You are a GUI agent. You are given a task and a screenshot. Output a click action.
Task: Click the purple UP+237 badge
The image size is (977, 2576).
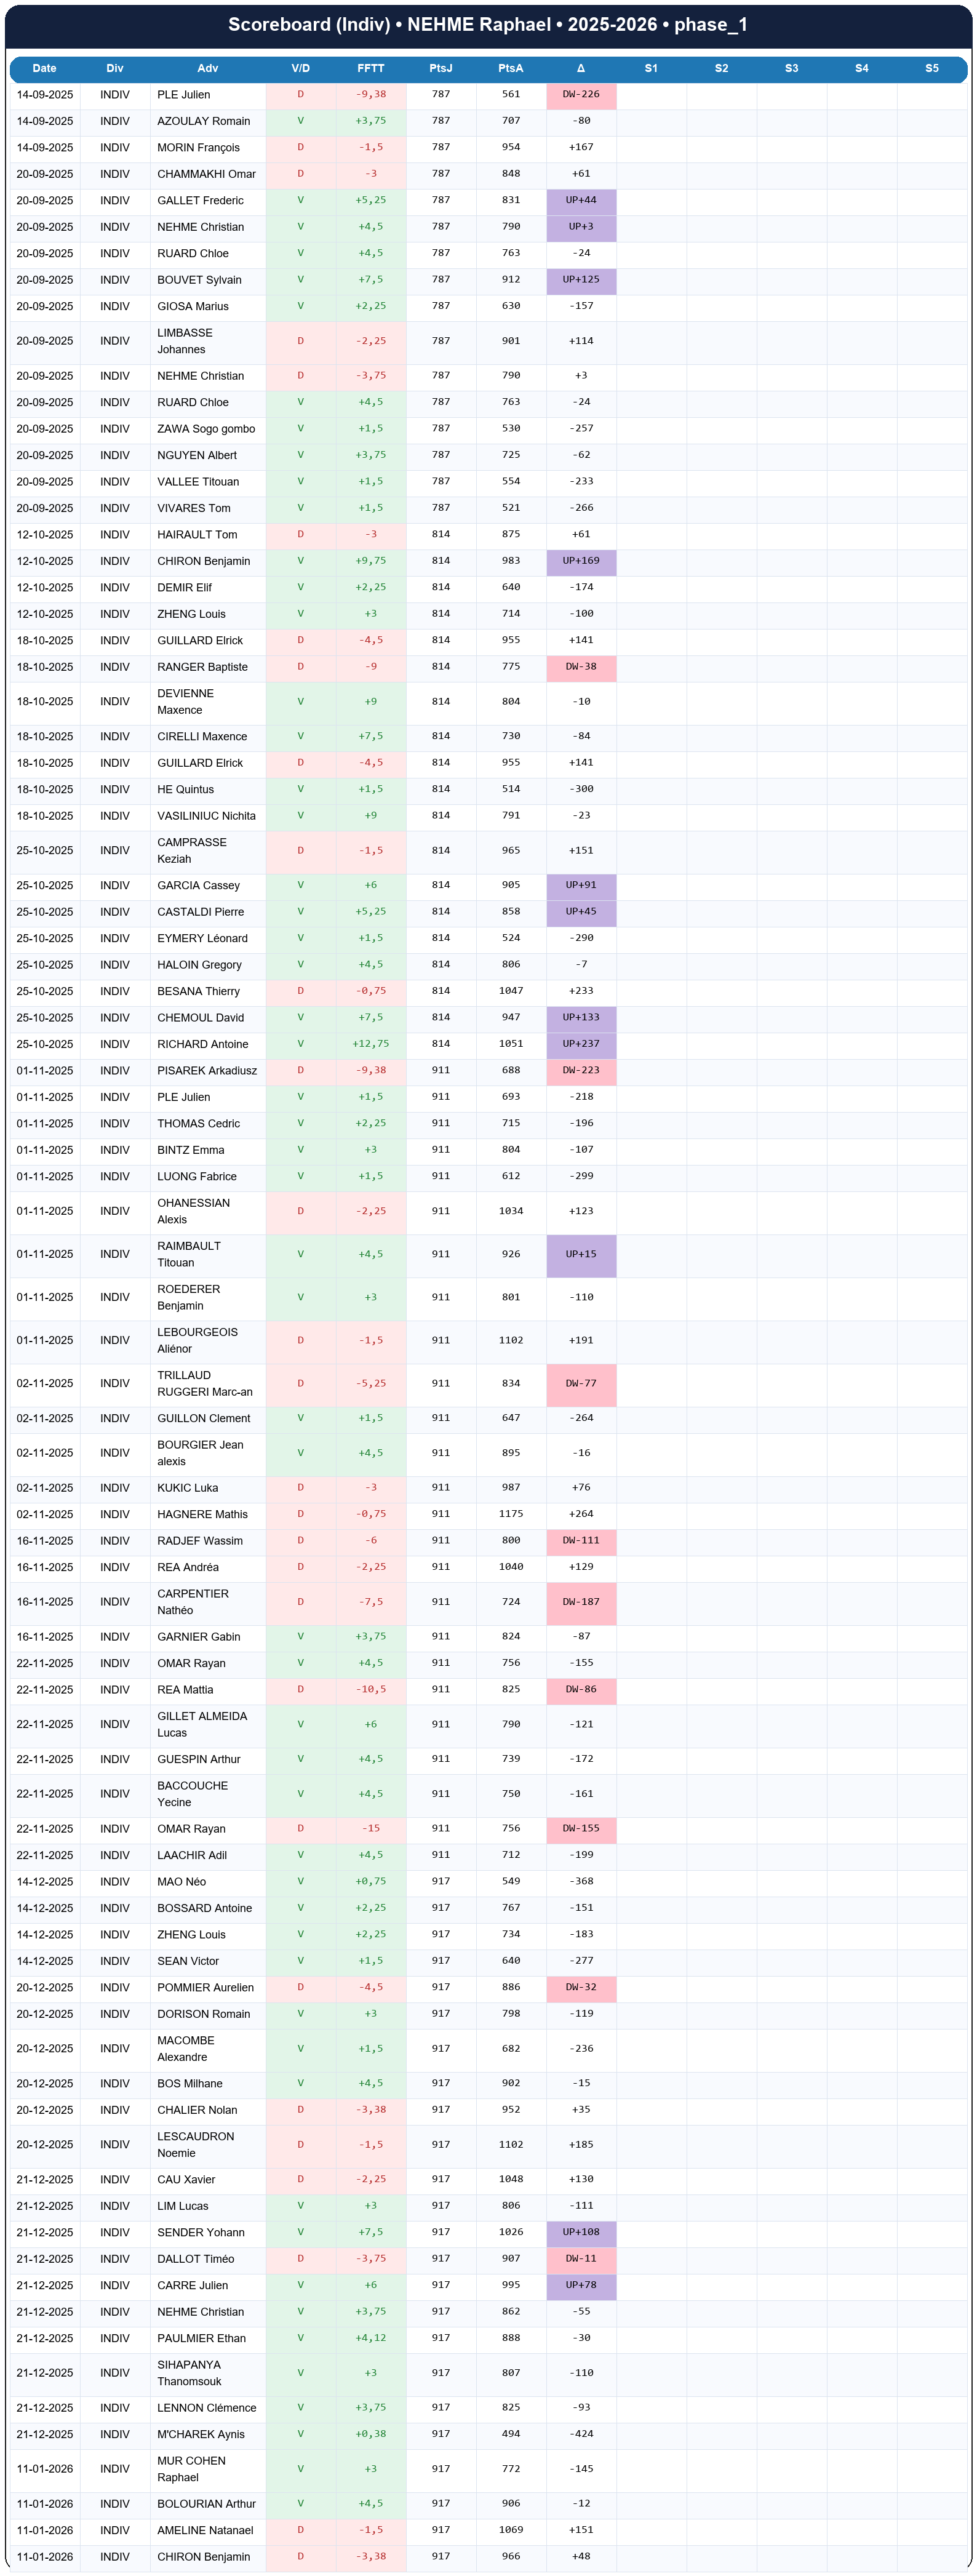pyautogui.click(x=581, y=1044)
